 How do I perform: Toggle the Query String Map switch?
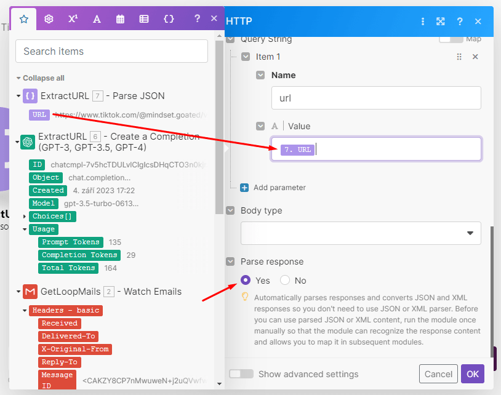click(451, 39)
